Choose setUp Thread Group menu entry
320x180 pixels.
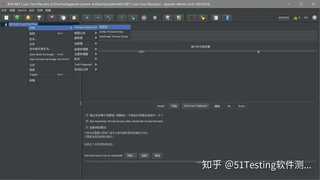(115, 32)
